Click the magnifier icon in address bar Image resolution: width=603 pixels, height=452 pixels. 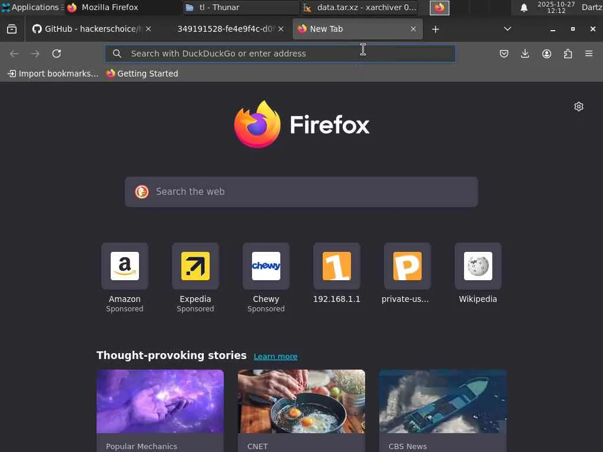point(117,54)
